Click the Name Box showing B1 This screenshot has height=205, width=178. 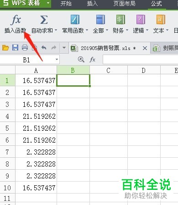click(x=26, y=60)
